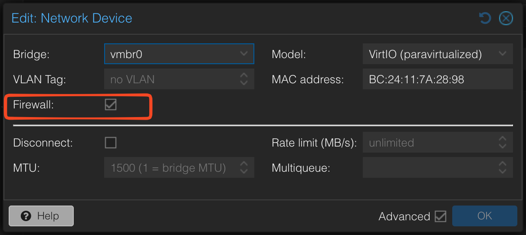Screen dimensions: 526x235
Task: Expand the Bridge vmbr0 dropdown
Action: click(244, 54)
